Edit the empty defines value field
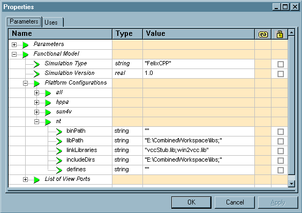This screenshot has width=302, height=213. [199, 170]
